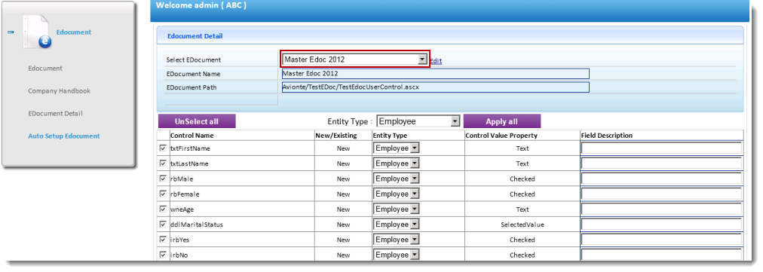Open EDocument Detail menu item
Screen dimensions: 763x272
[56, 113]
